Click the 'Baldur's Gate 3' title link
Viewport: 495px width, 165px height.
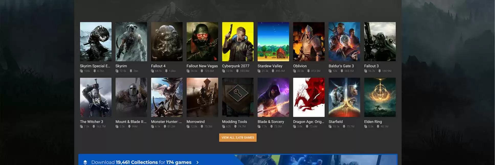pyautogui.click(x=341, y=66)
